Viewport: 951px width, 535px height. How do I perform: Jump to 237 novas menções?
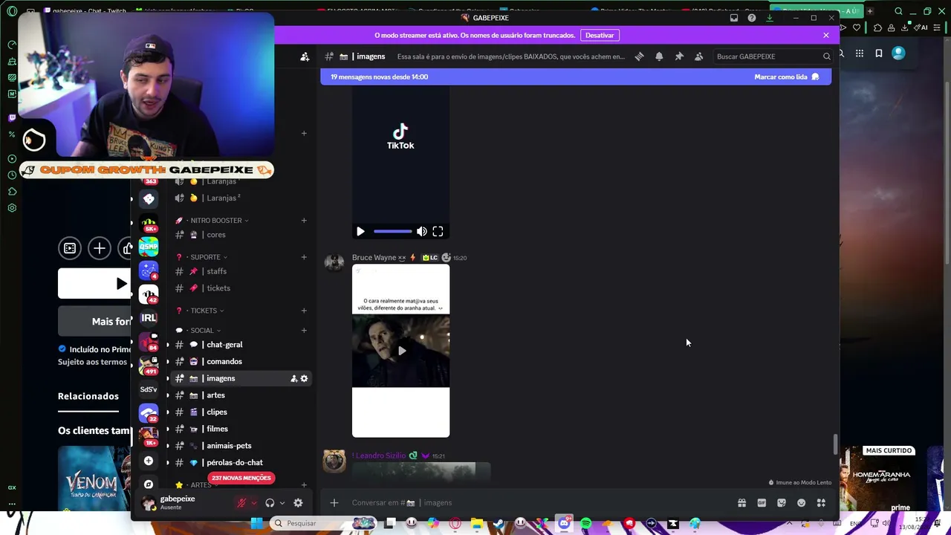click(x=241, y=479)
